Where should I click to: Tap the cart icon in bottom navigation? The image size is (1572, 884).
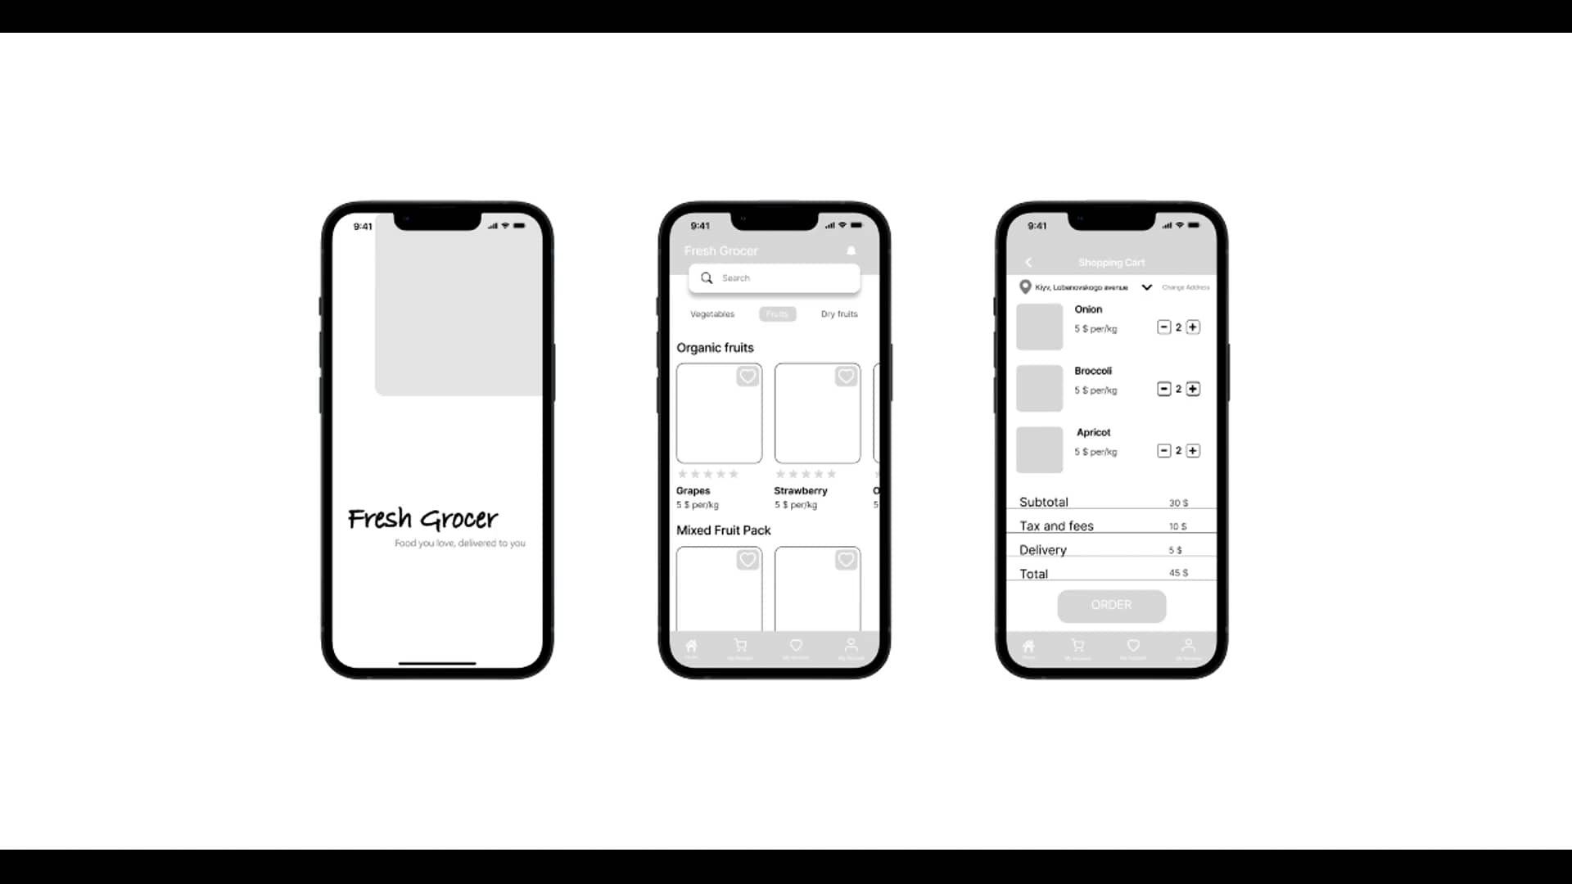(x=741, y=646)
